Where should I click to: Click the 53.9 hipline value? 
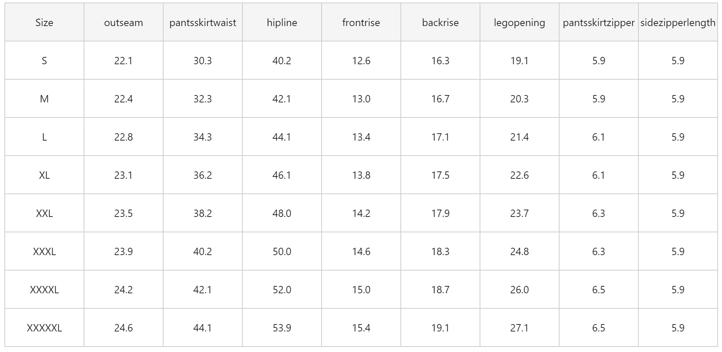[x=282, y=328]
